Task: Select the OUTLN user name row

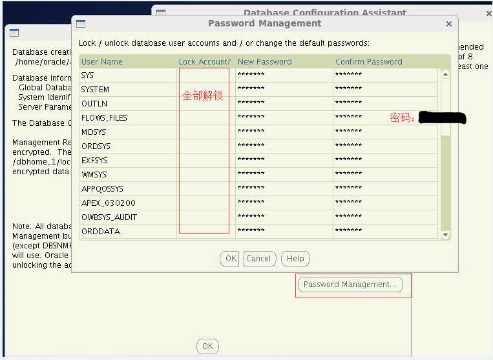Action: [128, 104]
